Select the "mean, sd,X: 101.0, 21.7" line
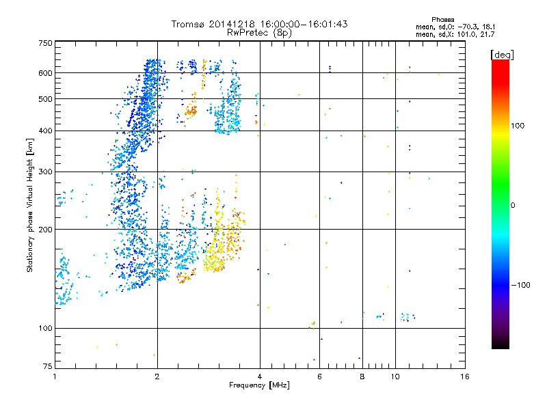 pyautogui.click(x=455, y=34)
